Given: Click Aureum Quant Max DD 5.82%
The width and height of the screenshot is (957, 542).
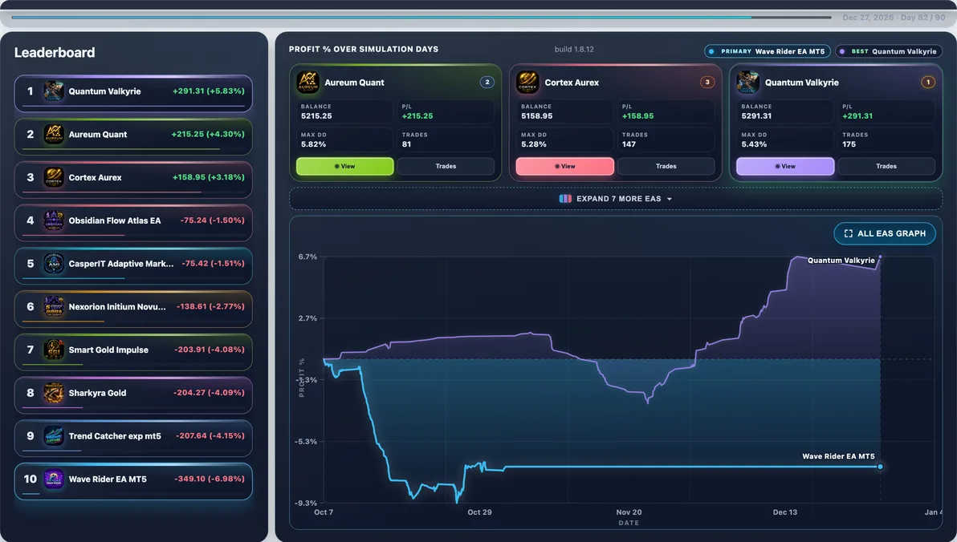Looking at the screenshot, I should [x=313, y=144].
